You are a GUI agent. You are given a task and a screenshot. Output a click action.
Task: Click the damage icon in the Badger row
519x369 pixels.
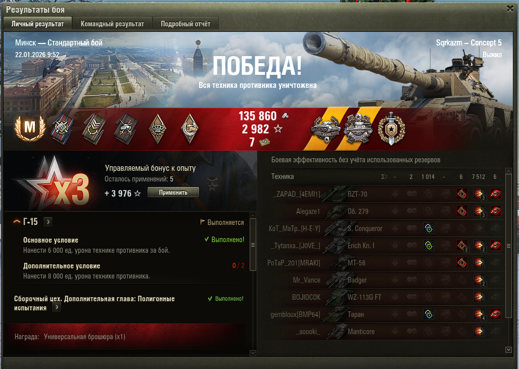pos(479,280)
